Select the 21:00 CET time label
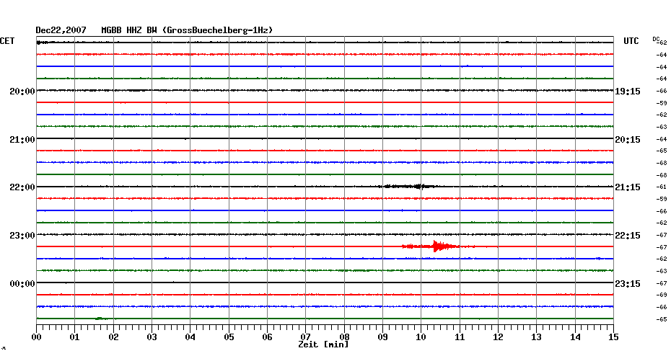 coord(22,140)
